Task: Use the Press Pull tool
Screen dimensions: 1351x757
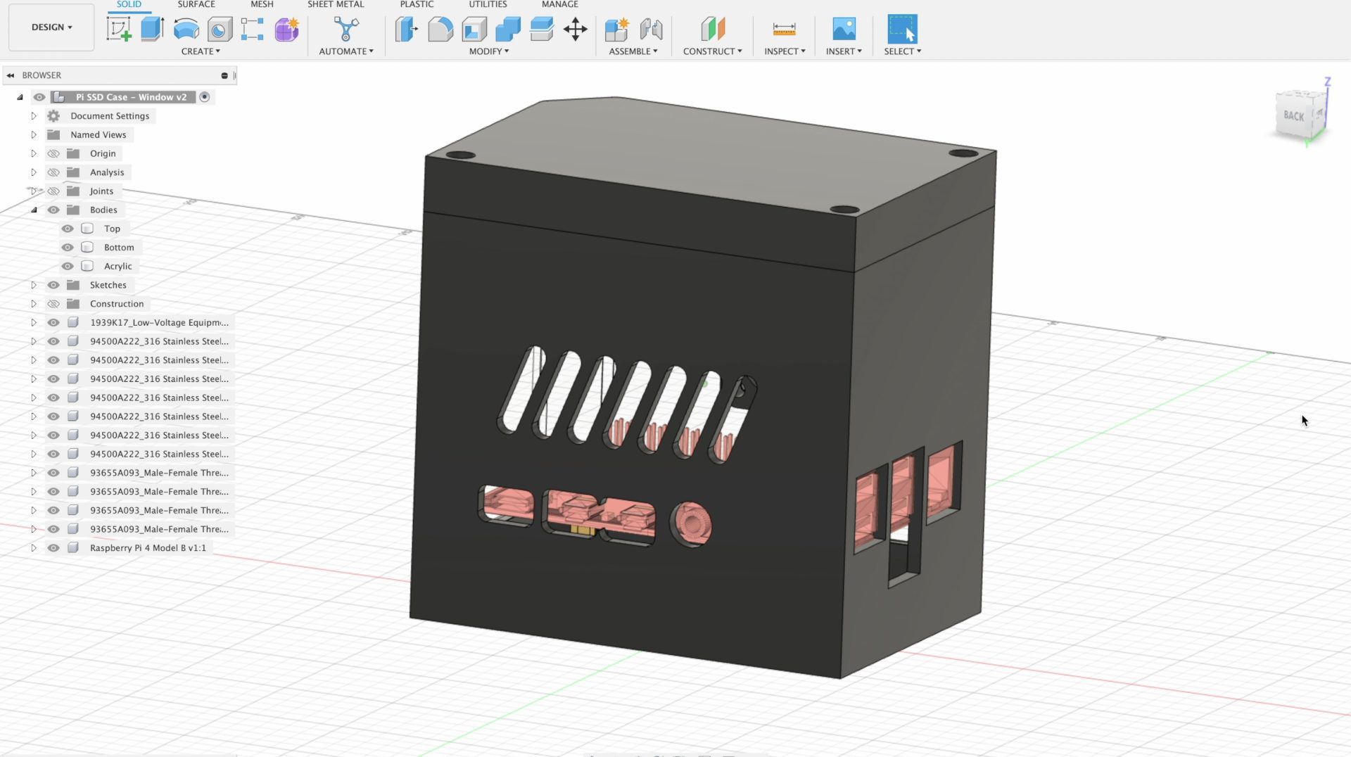Action: coord(406,29)
